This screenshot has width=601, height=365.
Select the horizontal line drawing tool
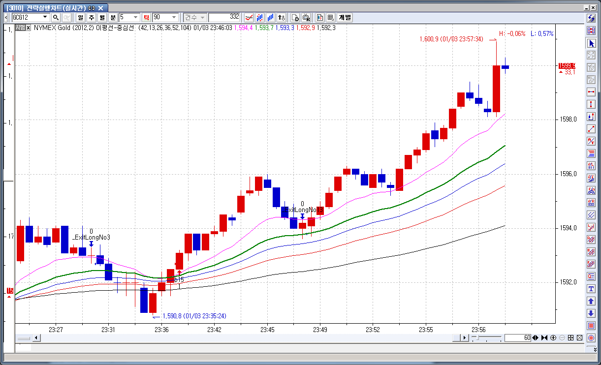591,92
